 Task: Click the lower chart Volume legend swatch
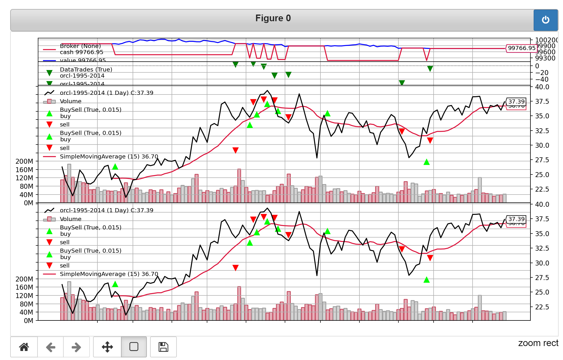49,219
